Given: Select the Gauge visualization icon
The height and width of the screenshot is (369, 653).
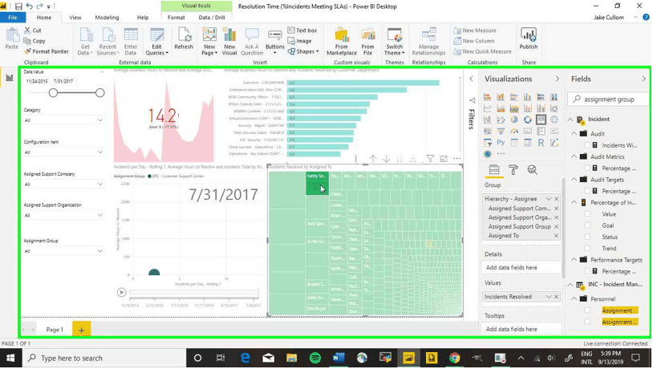Looking at the screenshot, I should tap(514, 132).
